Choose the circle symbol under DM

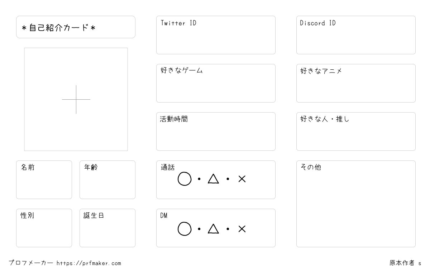pyautogui.click(x=185, y=229)
